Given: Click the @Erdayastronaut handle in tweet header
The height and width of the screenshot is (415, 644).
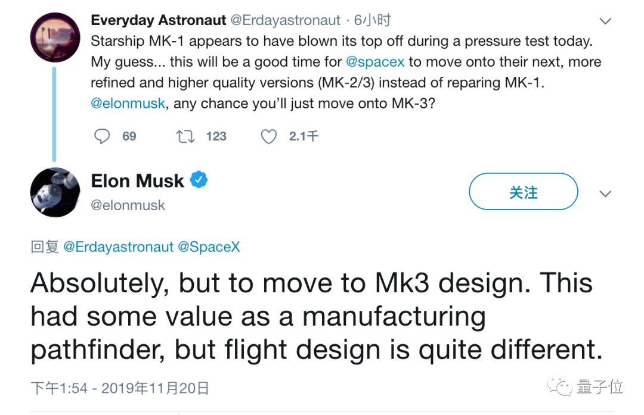Looking at the screenshot, I should pyautogui.click(x=286, y=20).
